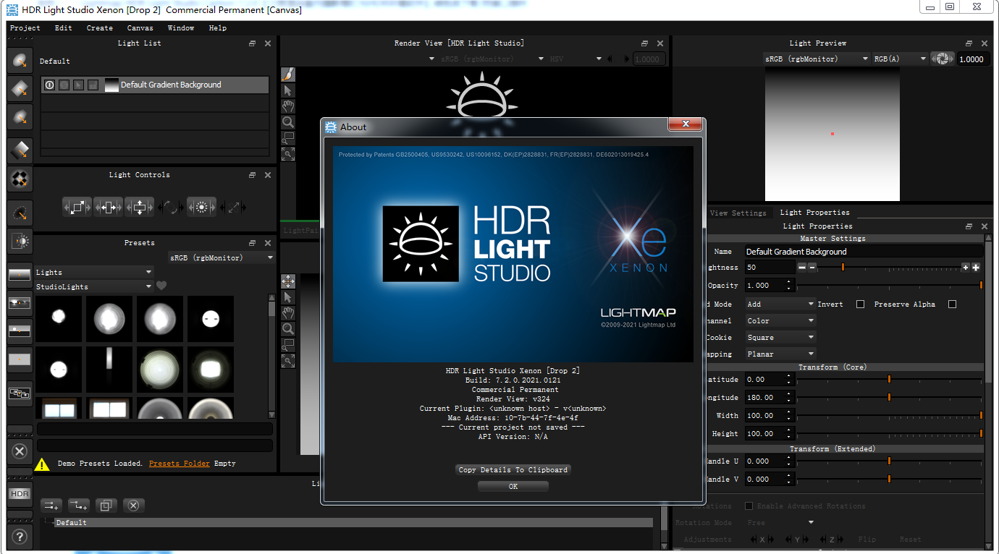Select the Paint Brush tool in the render toolbar
Viewport: 999px width, 554px height.
pyautogui.click(x=287, y=74)
